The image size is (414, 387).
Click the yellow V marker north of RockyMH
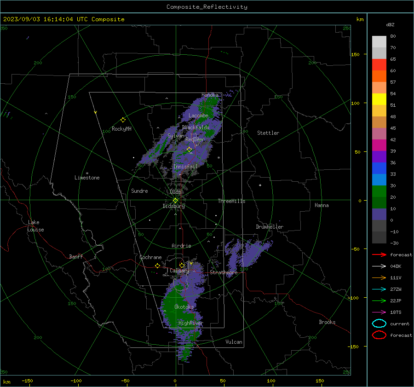pos(96,112)
